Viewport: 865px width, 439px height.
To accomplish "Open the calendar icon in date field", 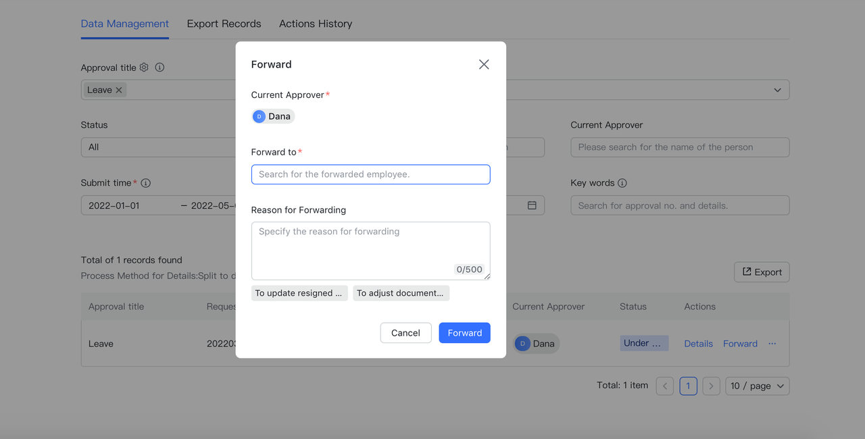I will (x=532, y=205).
